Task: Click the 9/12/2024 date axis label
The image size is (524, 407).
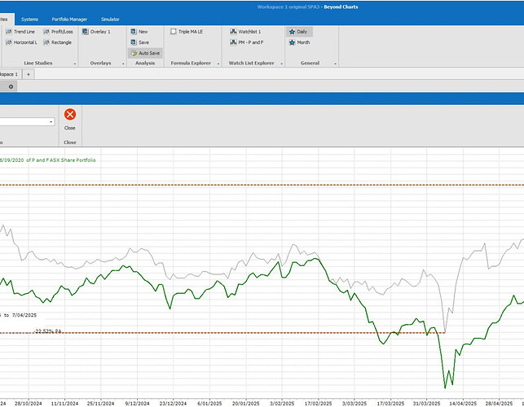Action: (137, 403)
